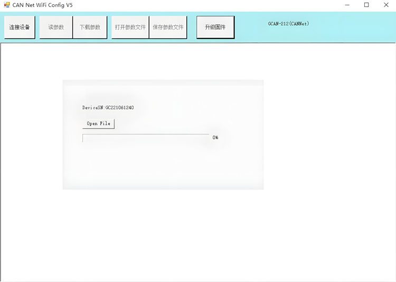Click the empty white area below the panel
This screenshot has width=396, height=282.
(198, 237)
